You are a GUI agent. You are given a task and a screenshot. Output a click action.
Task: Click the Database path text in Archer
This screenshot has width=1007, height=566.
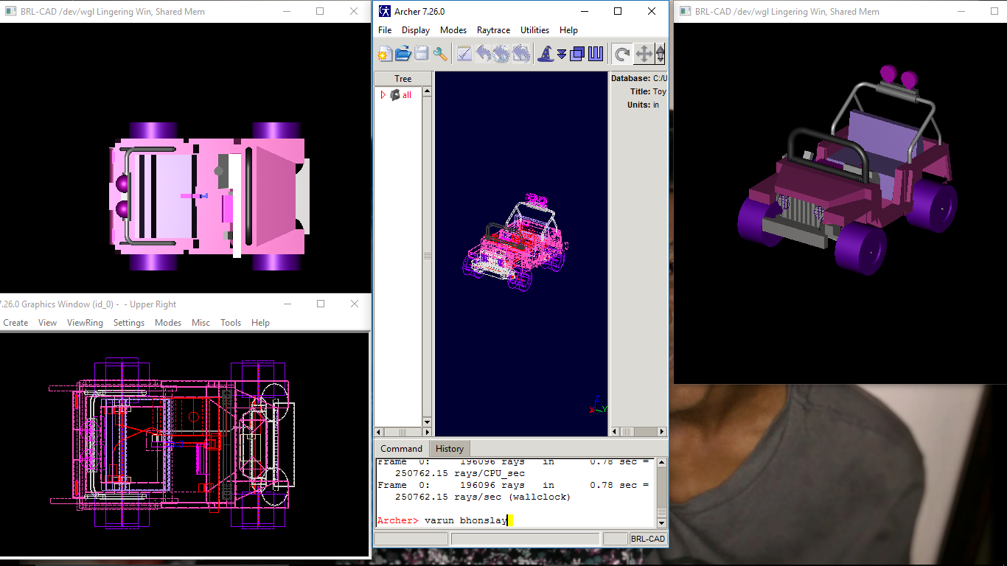(x=660, y=78)
